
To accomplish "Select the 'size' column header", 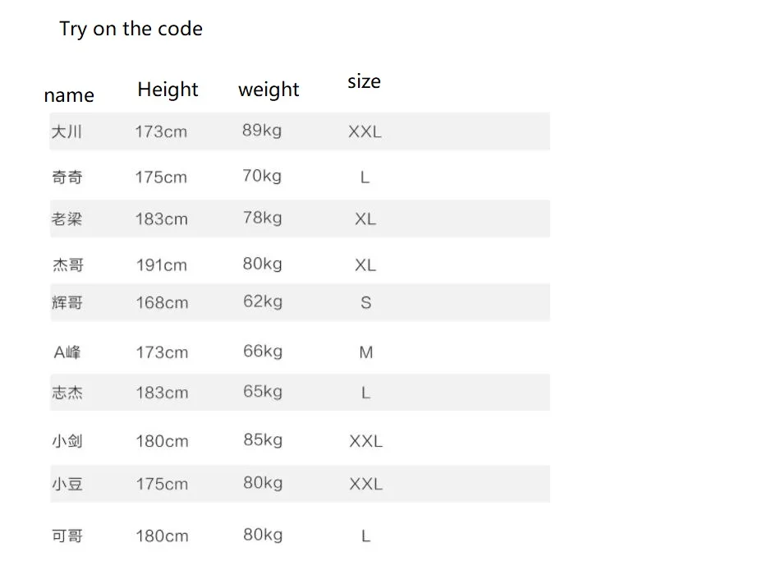I will coord(365,81).
